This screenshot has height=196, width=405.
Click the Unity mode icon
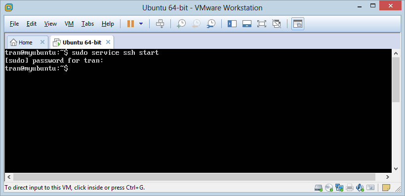277,24
